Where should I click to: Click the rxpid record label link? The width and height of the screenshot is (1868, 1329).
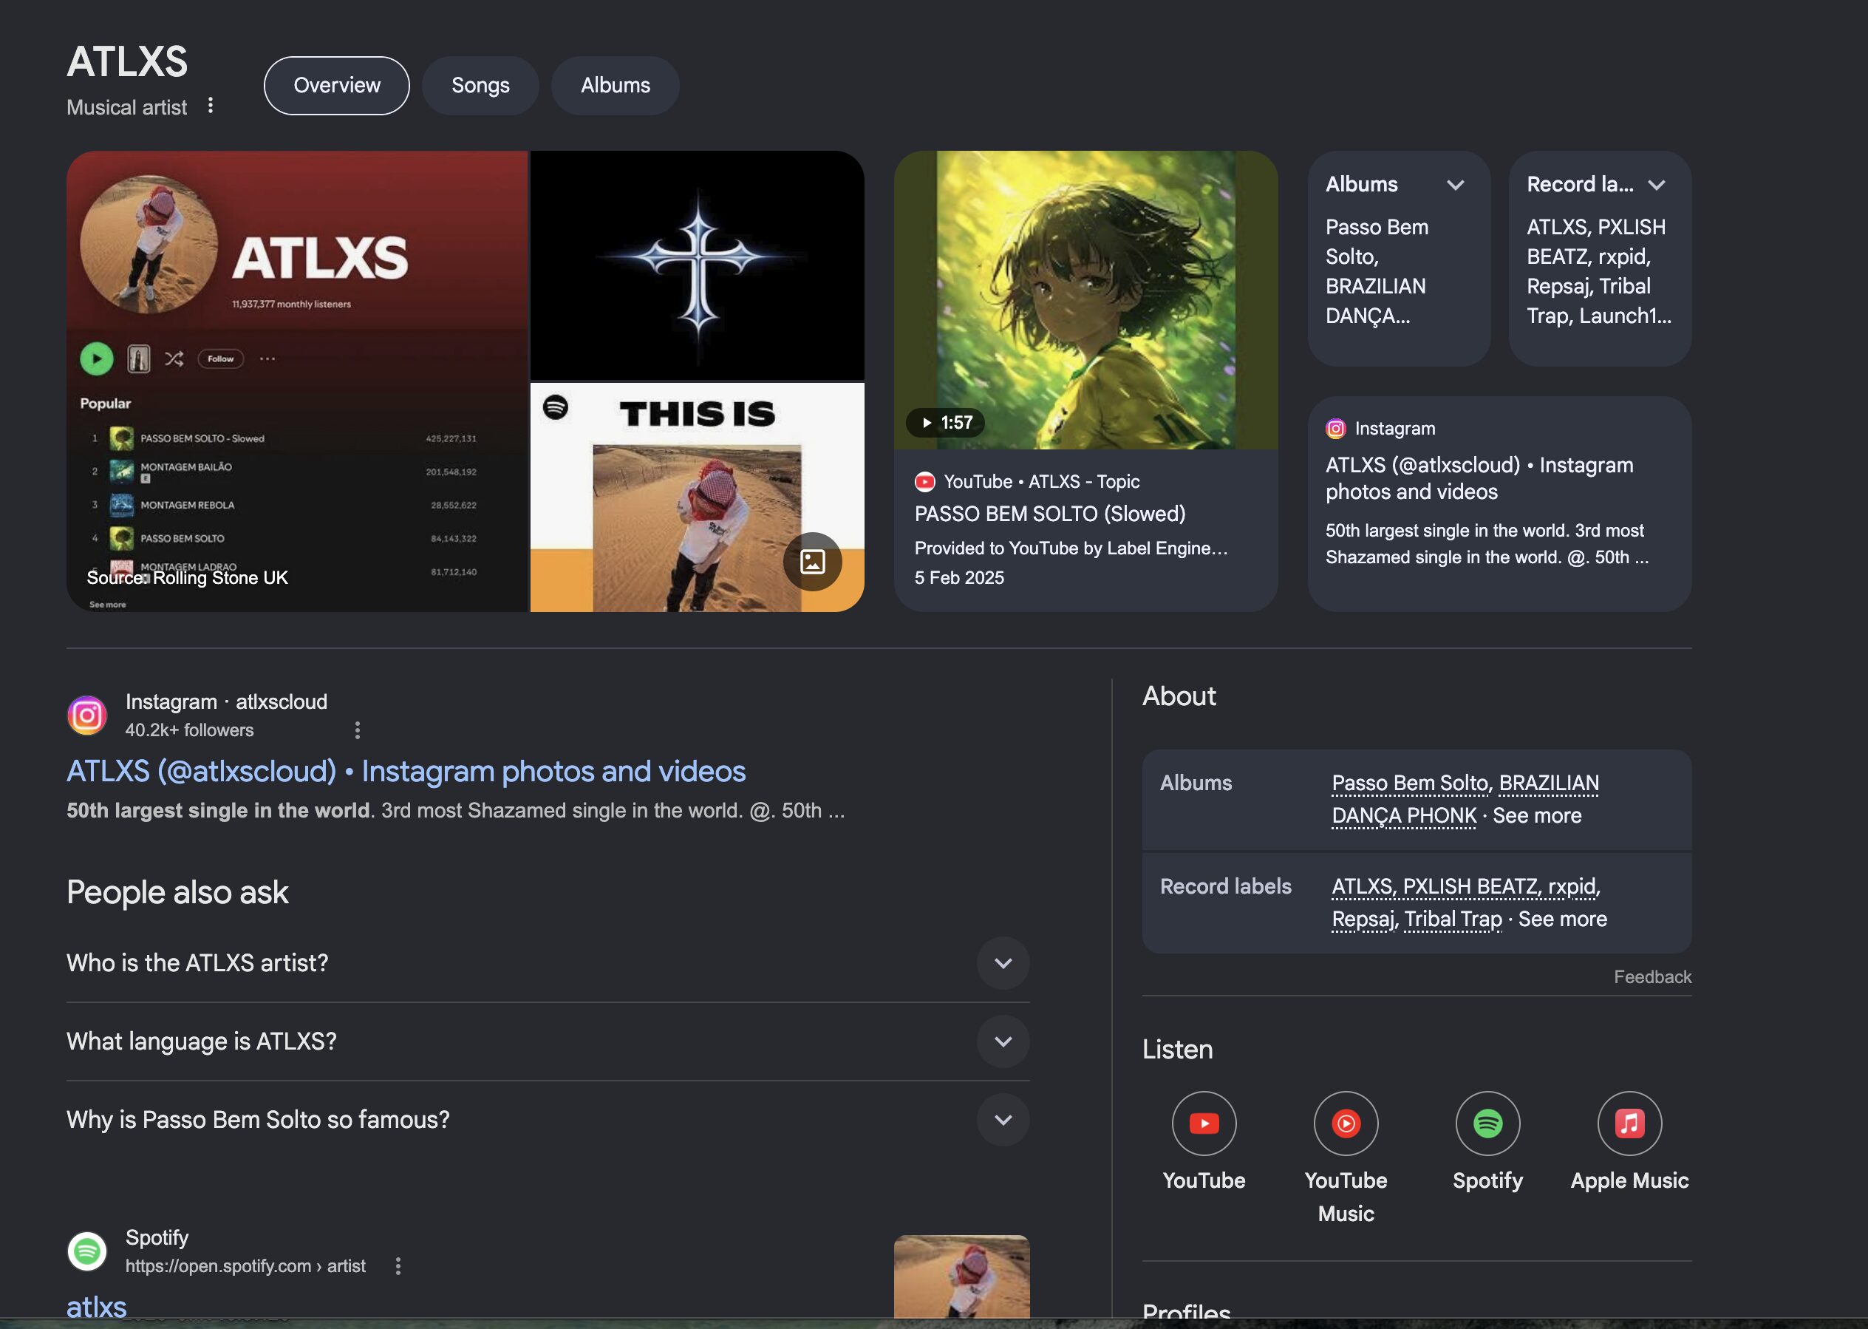pos(1571,887)
